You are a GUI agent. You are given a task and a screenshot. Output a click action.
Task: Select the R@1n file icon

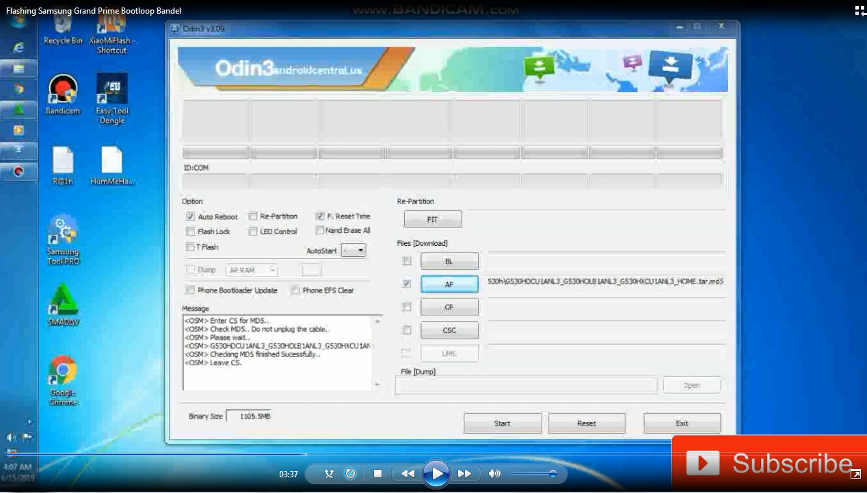[x=62, y=166]
